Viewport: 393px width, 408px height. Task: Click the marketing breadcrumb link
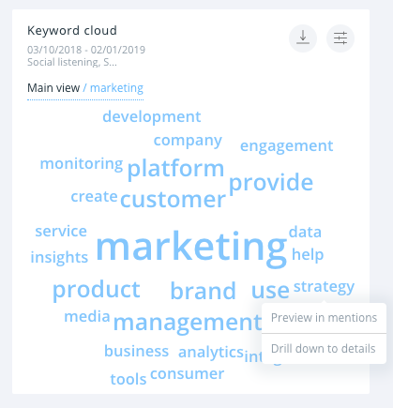coord(116,88)
